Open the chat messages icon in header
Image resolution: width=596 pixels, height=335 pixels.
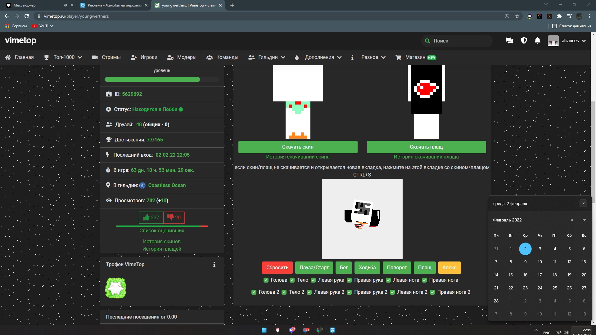509,41
